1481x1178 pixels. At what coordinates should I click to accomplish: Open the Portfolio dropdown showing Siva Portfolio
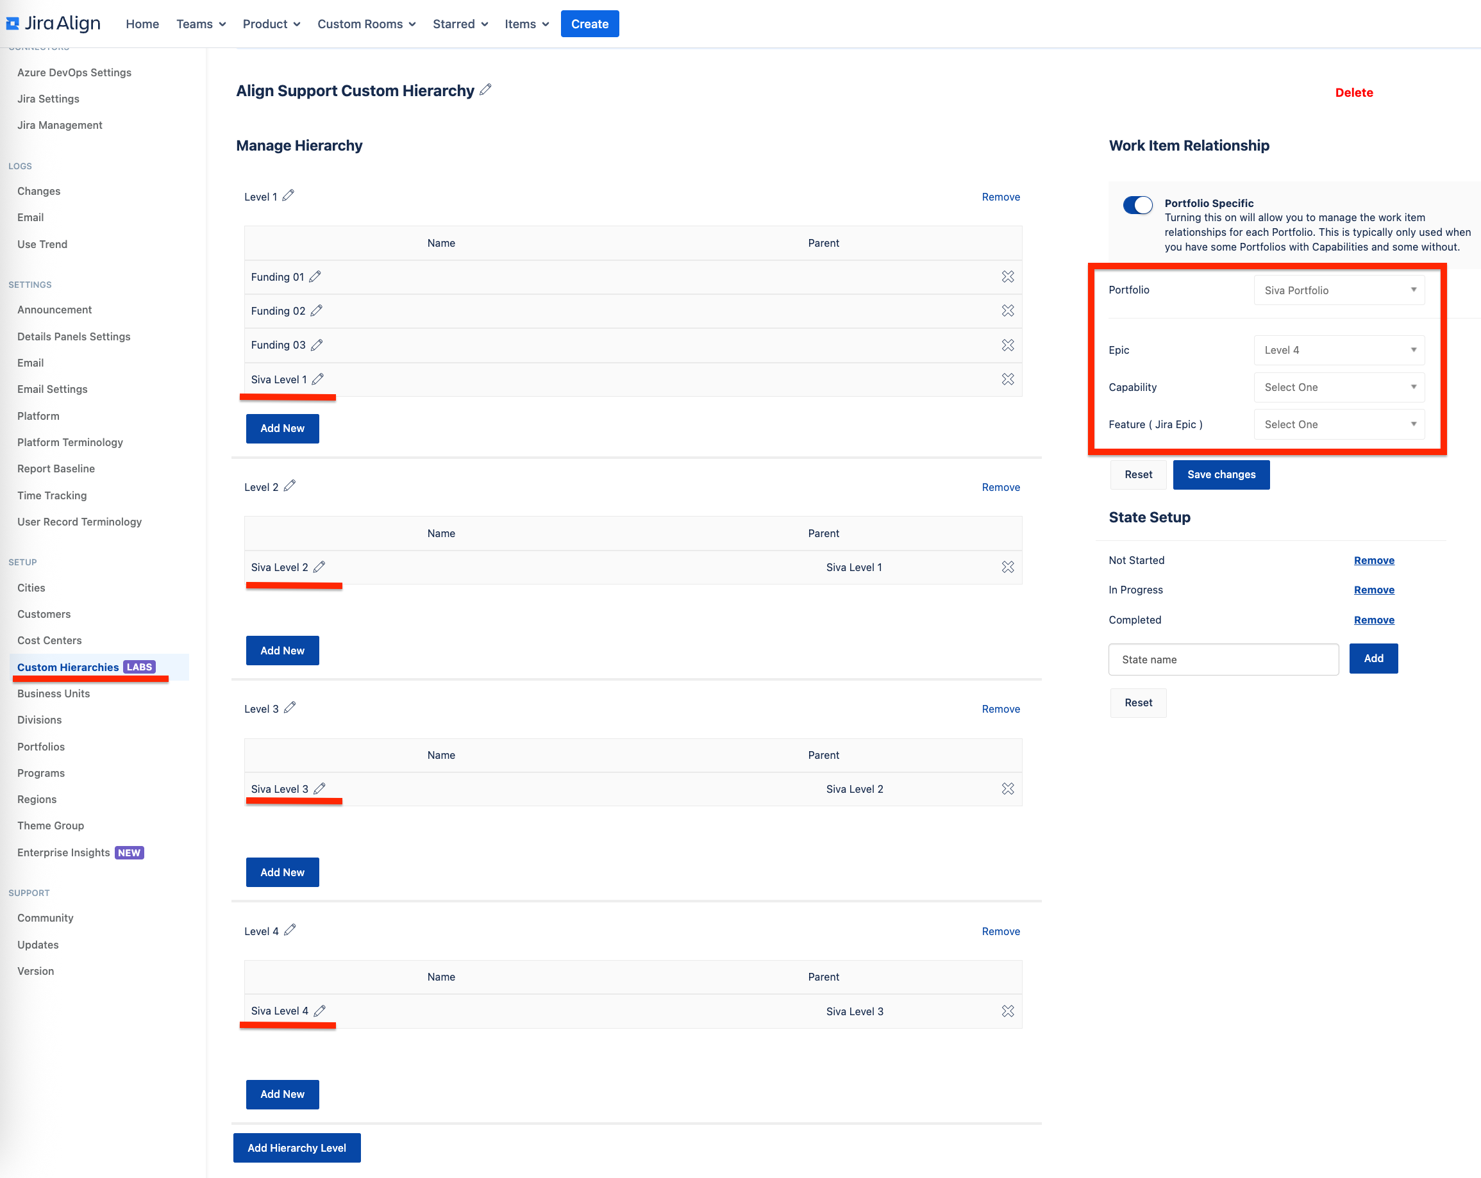pos(1338,290)
